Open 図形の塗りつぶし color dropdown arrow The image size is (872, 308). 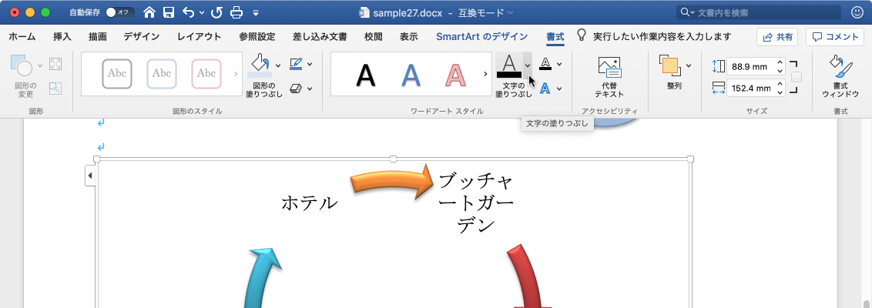click(278, 65)
